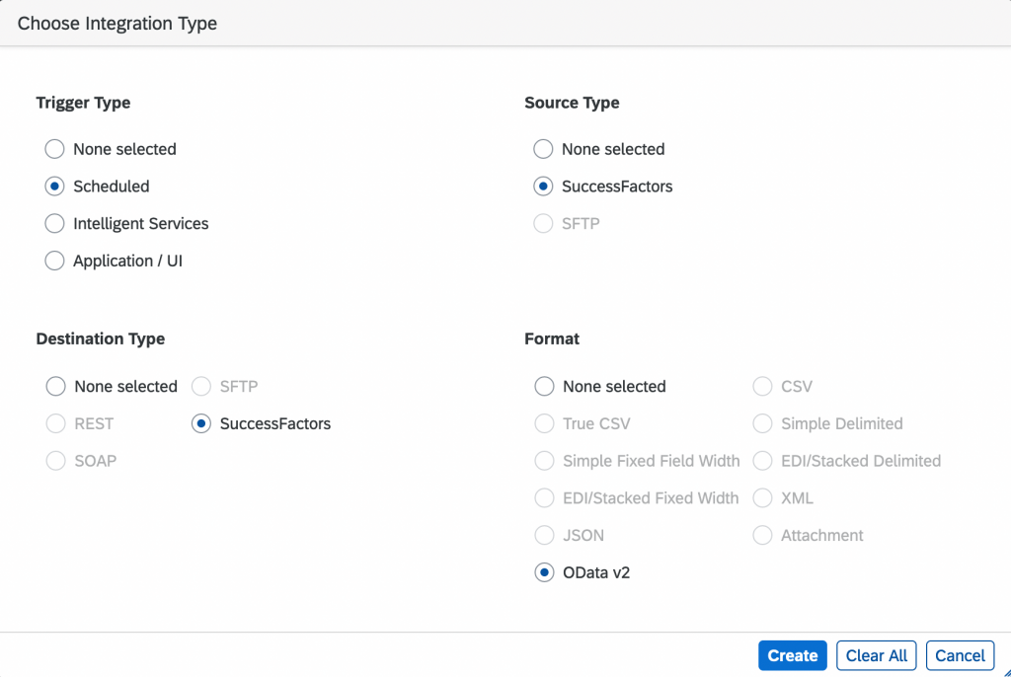This screenshot has height=677, width=1011.
Task: Click the Clear All button
Action: [877, 655]
